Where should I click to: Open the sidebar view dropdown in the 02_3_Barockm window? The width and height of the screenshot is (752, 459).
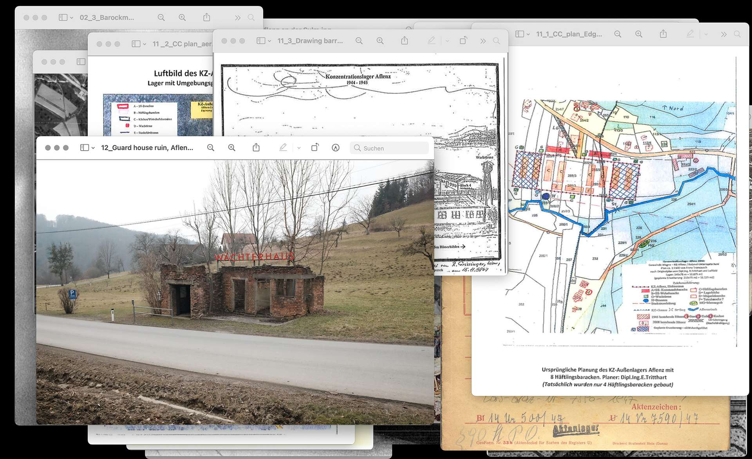click(72, 18)
